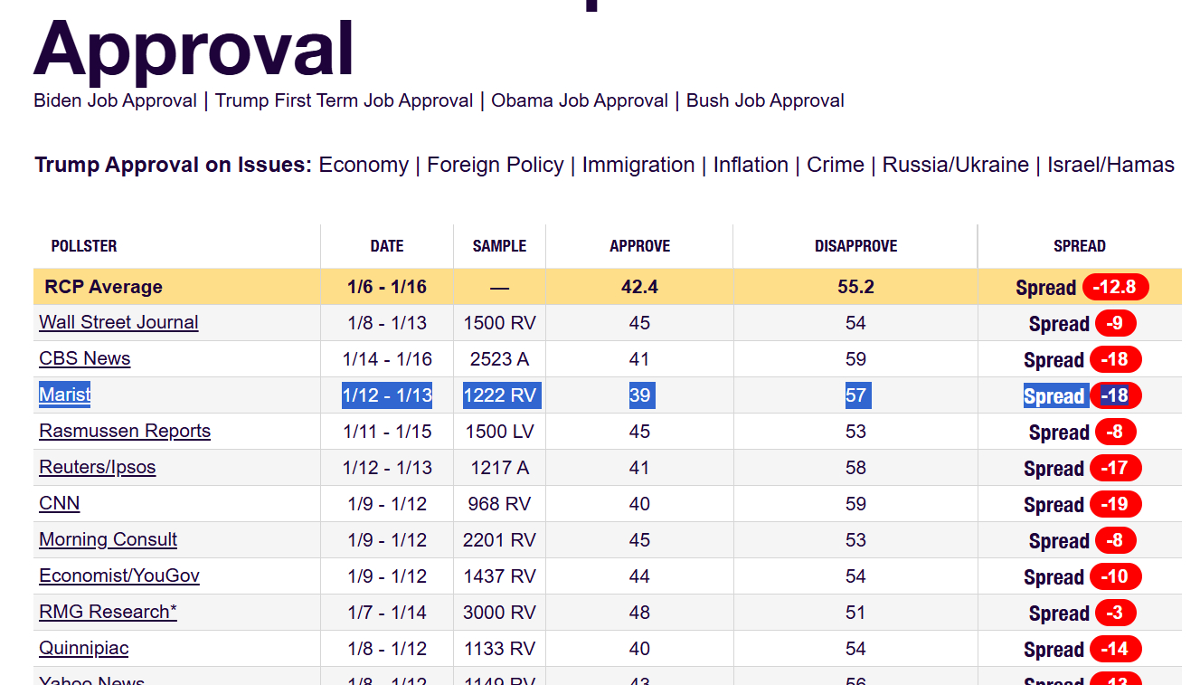This screenshot has width=1200, height=685.
Task: Open Russia/Ukraine approval polling
Action: tap(955, 165)
